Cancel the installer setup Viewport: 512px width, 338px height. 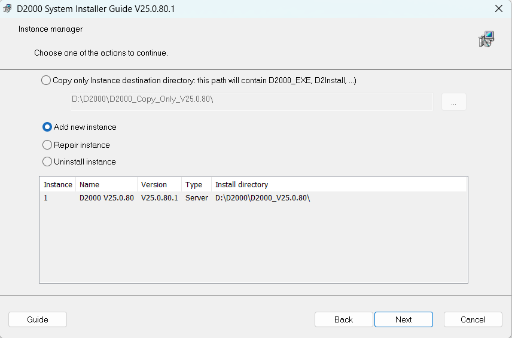tap(473, 319)
